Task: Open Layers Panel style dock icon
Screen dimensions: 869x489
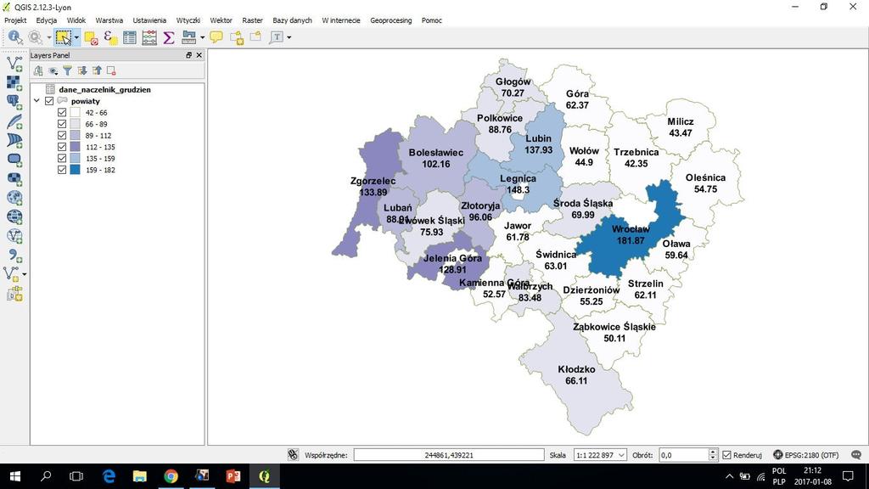Action: click(x=37, y=70)
